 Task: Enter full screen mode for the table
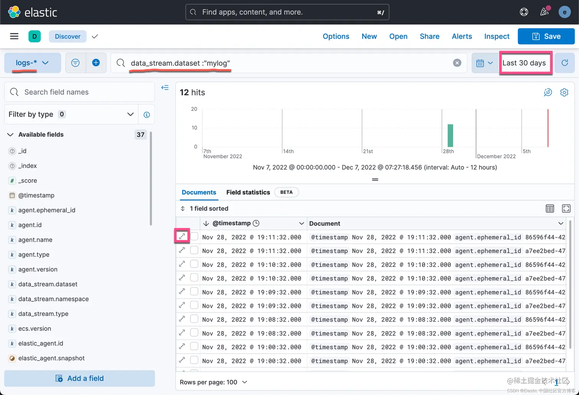pos(566,208)
